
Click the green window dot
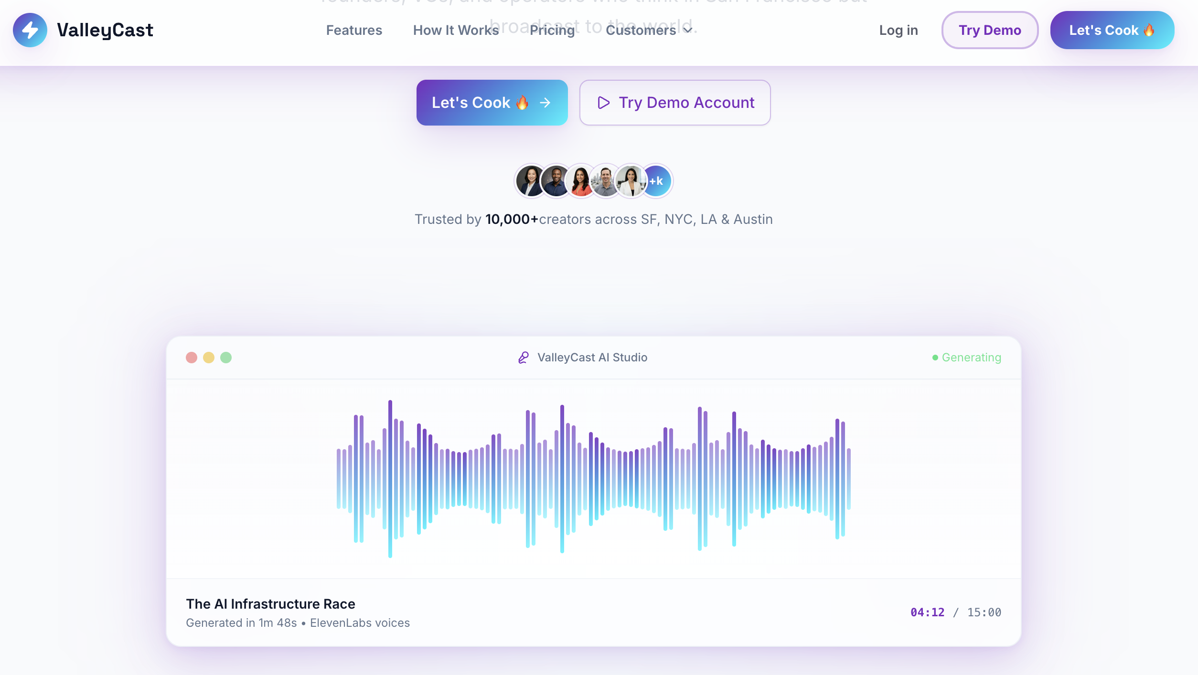pyautogui.click(x=226, y=358)
